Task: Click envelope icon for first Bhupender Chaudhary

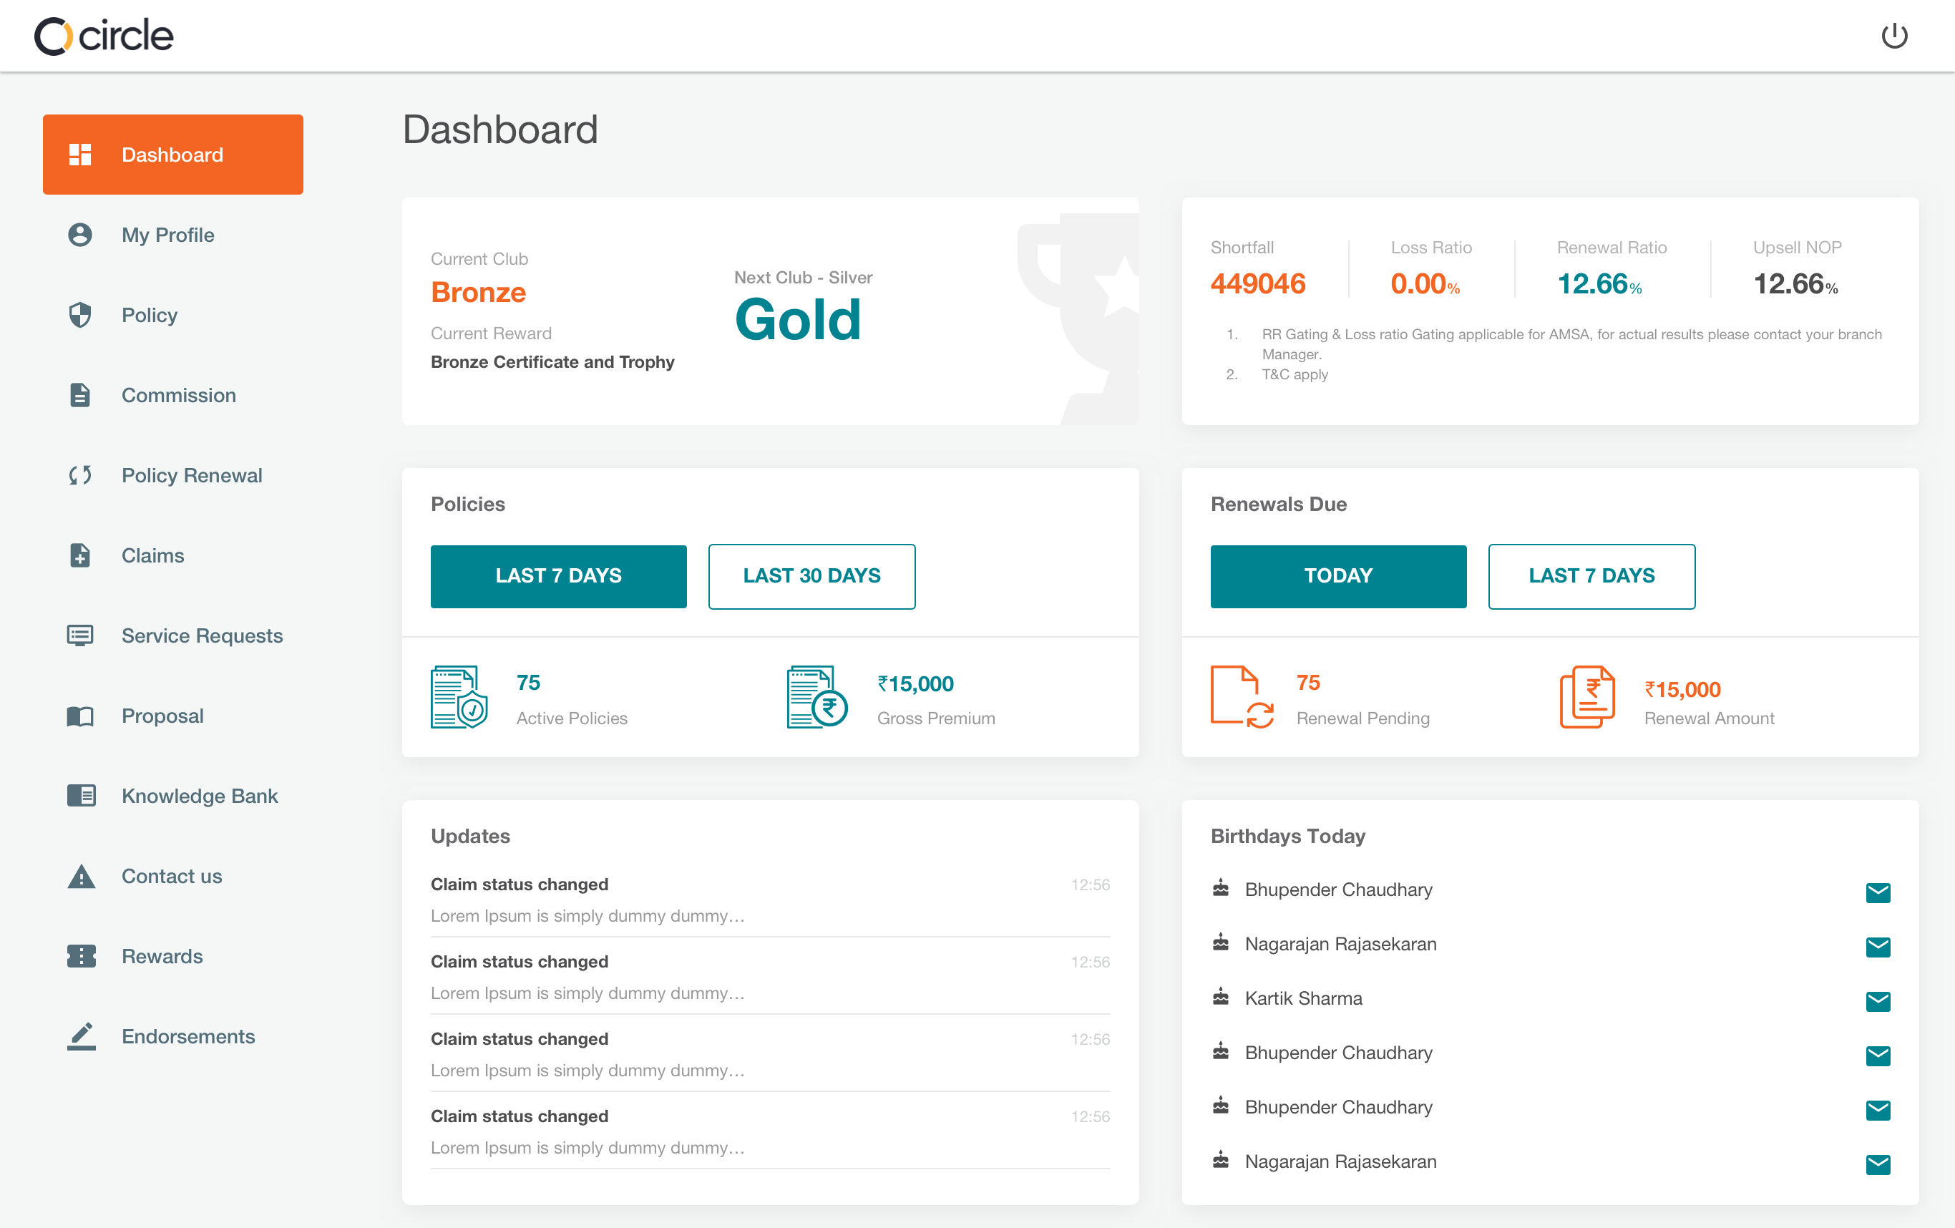Action: click(1878, 892)
